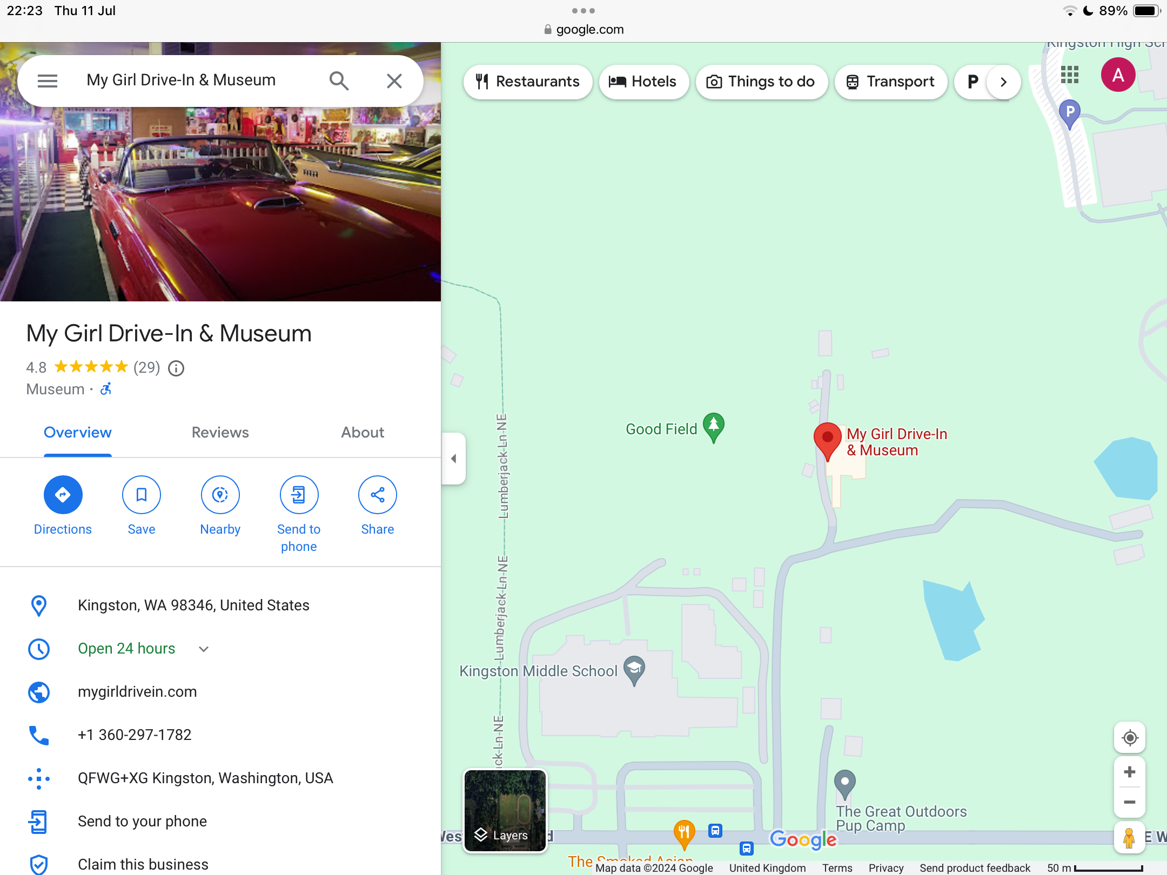Screen dimensions: 1167x875
Task: Open Street View pegman
Action: (1129, 838)
